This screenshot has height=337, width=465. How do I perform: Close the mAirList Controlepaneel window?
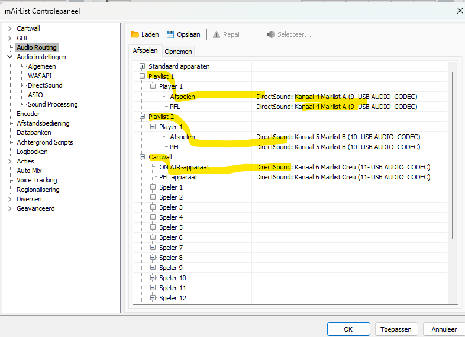pyautogui.click(x=460, y=11)
